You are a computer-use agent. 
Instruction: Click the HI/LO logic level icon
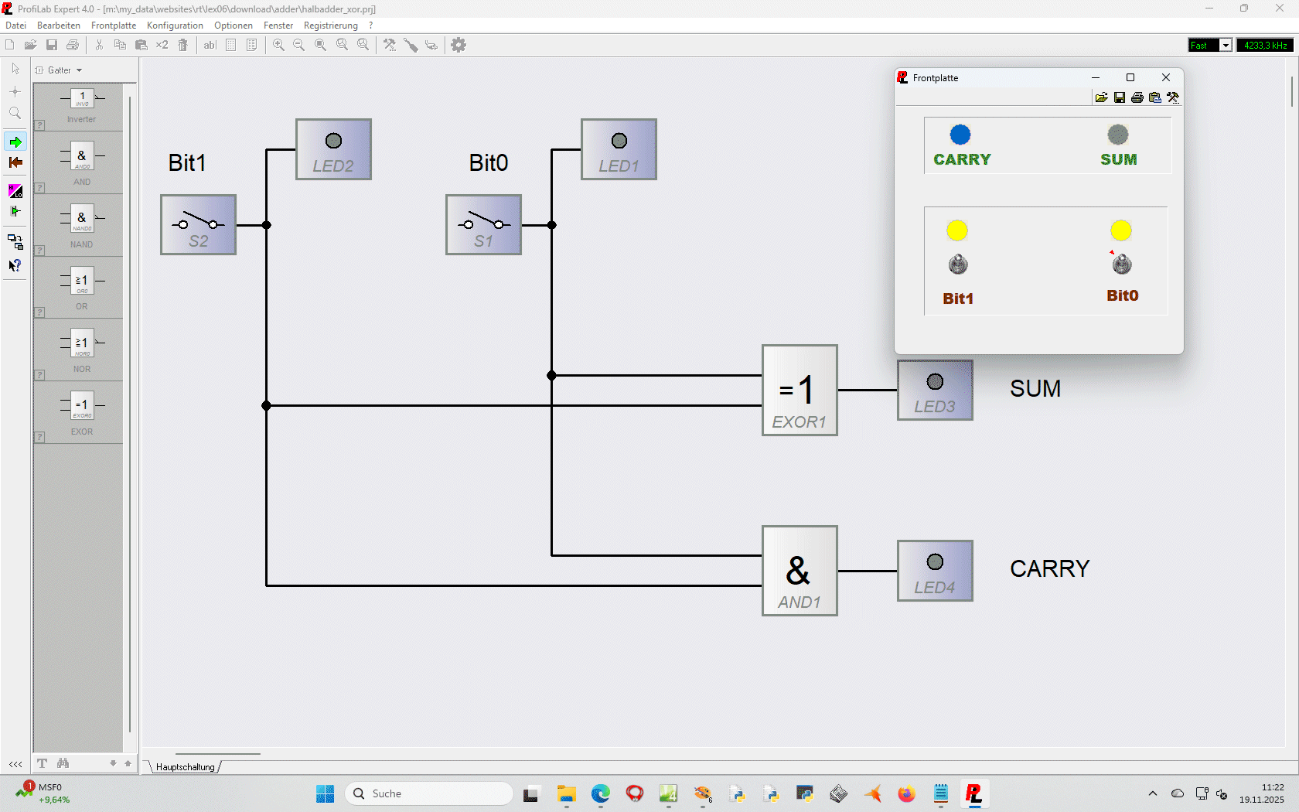15,191
